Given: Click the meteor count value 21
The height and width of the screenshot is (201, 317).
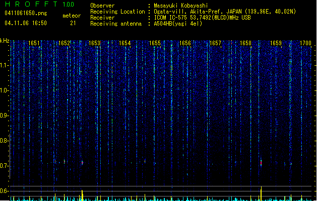Looking at the screenshot, I should (73, 23).
